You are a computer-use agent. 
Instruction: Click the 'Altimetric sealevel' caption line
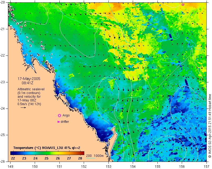(31, 89)
